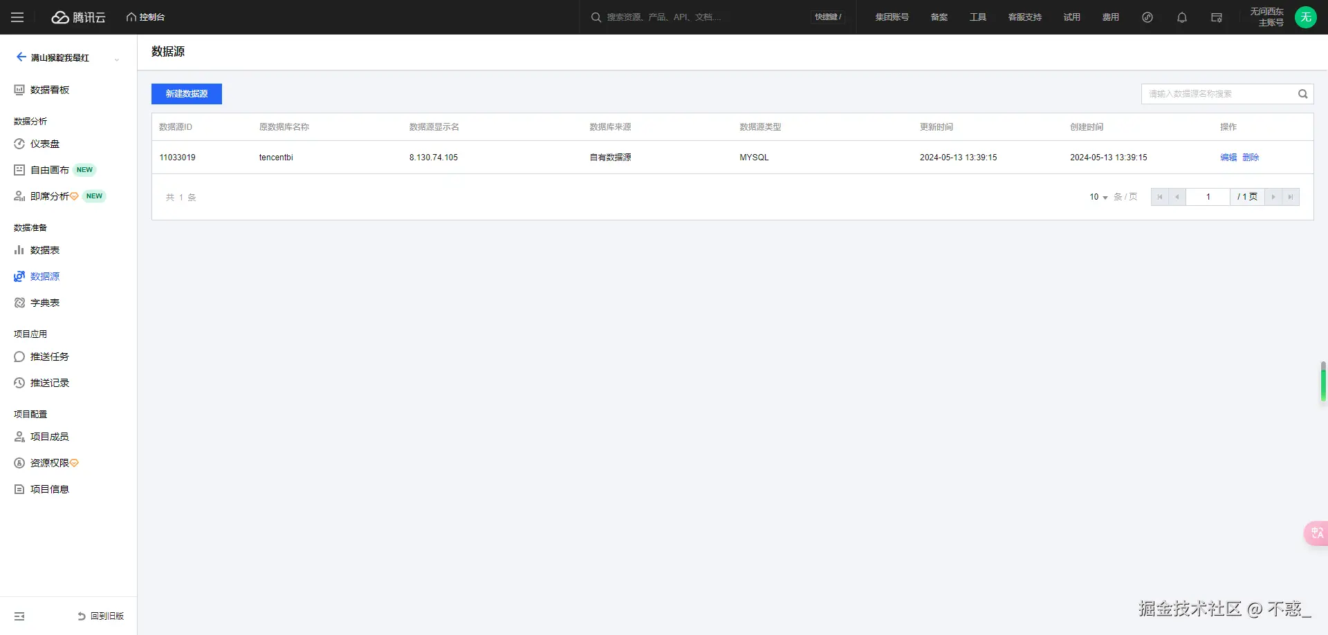Click 删除 for data source 11033019

(1251, 158)
